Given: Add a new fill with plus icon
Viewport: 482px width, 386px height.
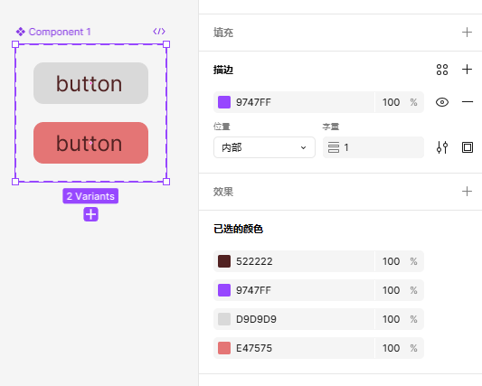Looking at the screenshot, I should point(467,33).
